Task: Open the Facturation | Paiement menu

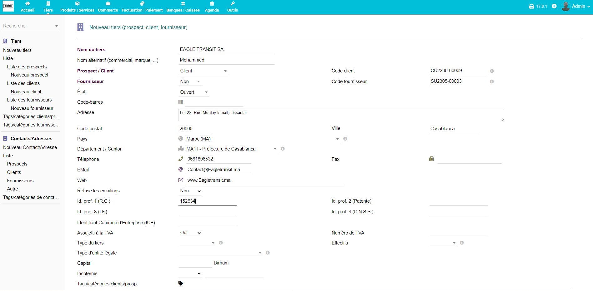Action: point(142,7)
